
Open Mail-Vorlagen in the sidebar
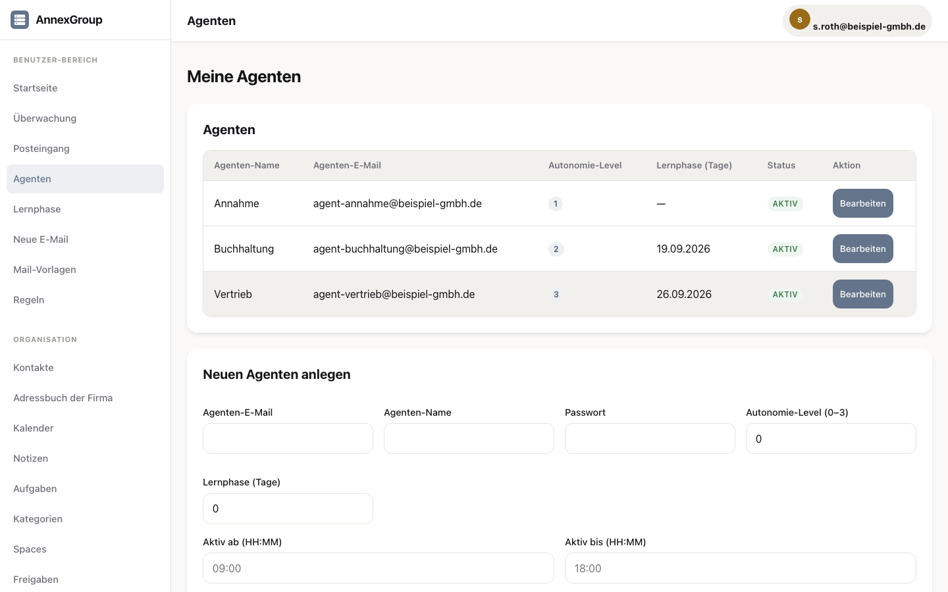pos(85,270)
